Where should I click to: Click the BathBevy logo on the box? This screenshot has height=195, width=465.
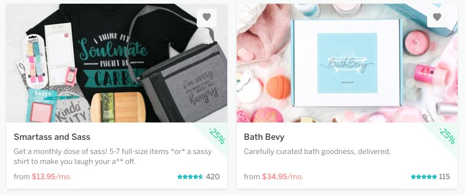347,63
